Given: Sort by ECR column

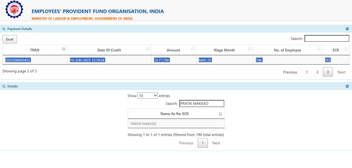Looking at the screenshot, I should click(x=336, y=50).
